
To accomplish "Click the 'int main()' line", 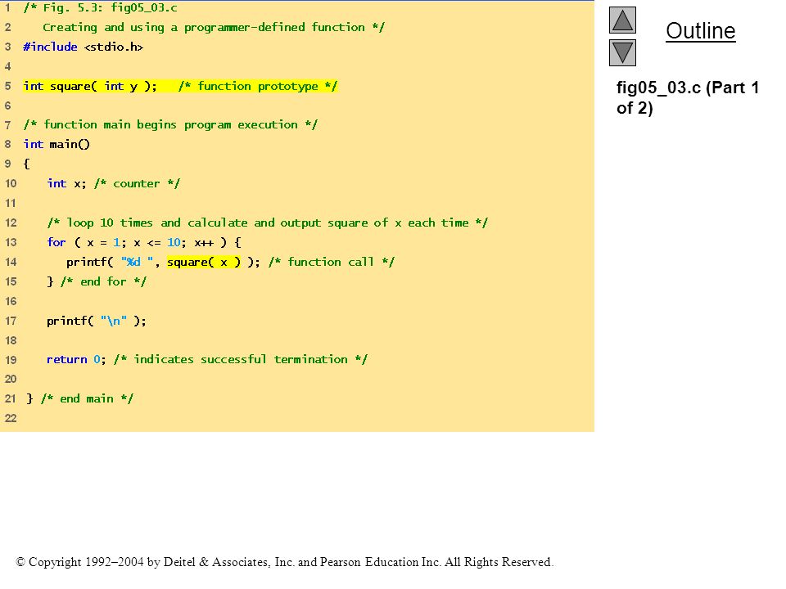I will [x=56, y=144].
